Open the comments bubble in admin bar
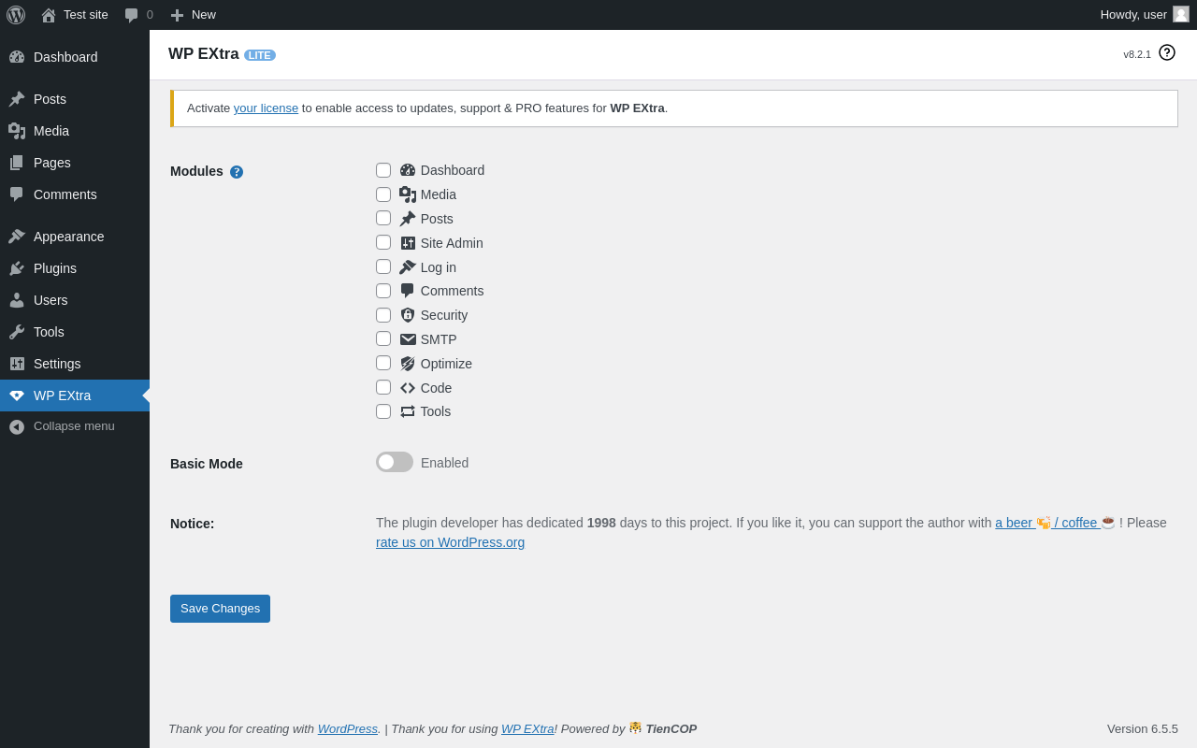The height and width of the screenshot is (748, 1197). (131, 15)
